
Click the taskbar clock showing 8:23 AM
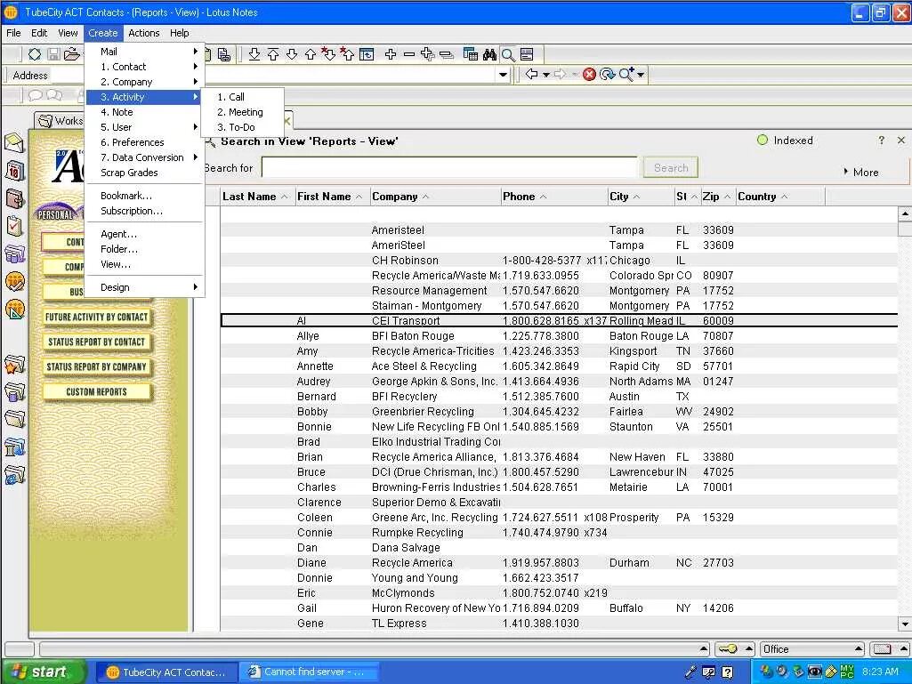coord(880,672)
